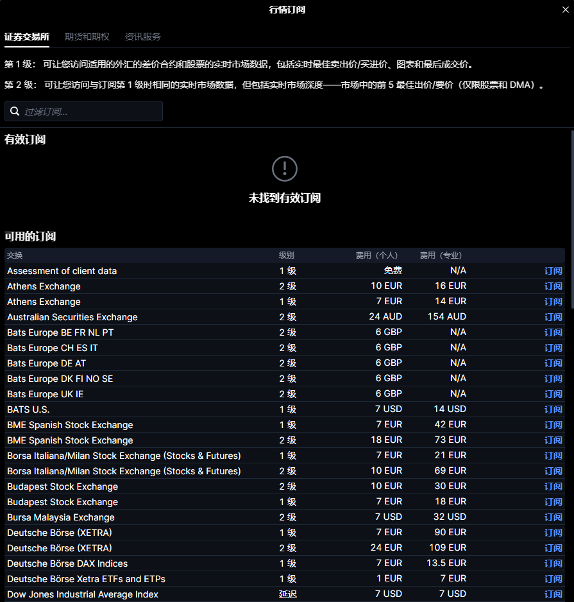Click the '90 EUR' professional fee
Viewport: 574px width, 602px height.
pyautogui.click(x=450, y=533)
